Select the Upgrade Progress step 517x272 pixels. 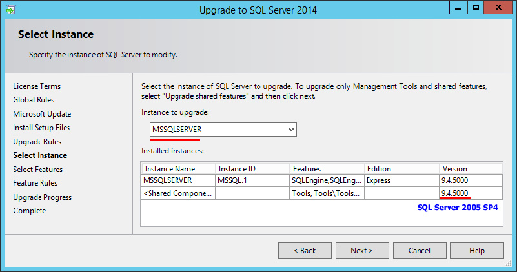(x=42, y=197)
